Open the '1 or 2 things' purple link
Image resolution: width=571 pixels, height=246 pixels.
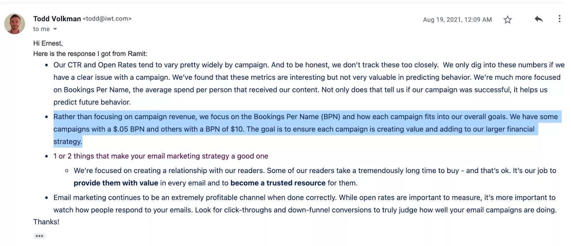tap(161, 156)
